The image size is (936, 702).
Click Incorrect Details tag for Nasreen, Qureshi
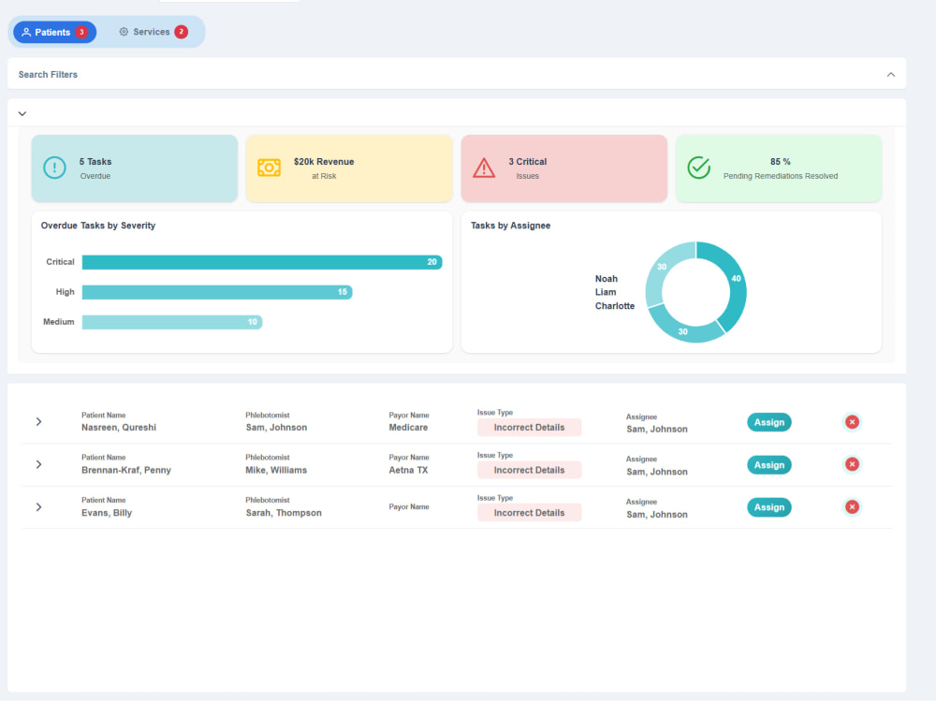[529, 428]
